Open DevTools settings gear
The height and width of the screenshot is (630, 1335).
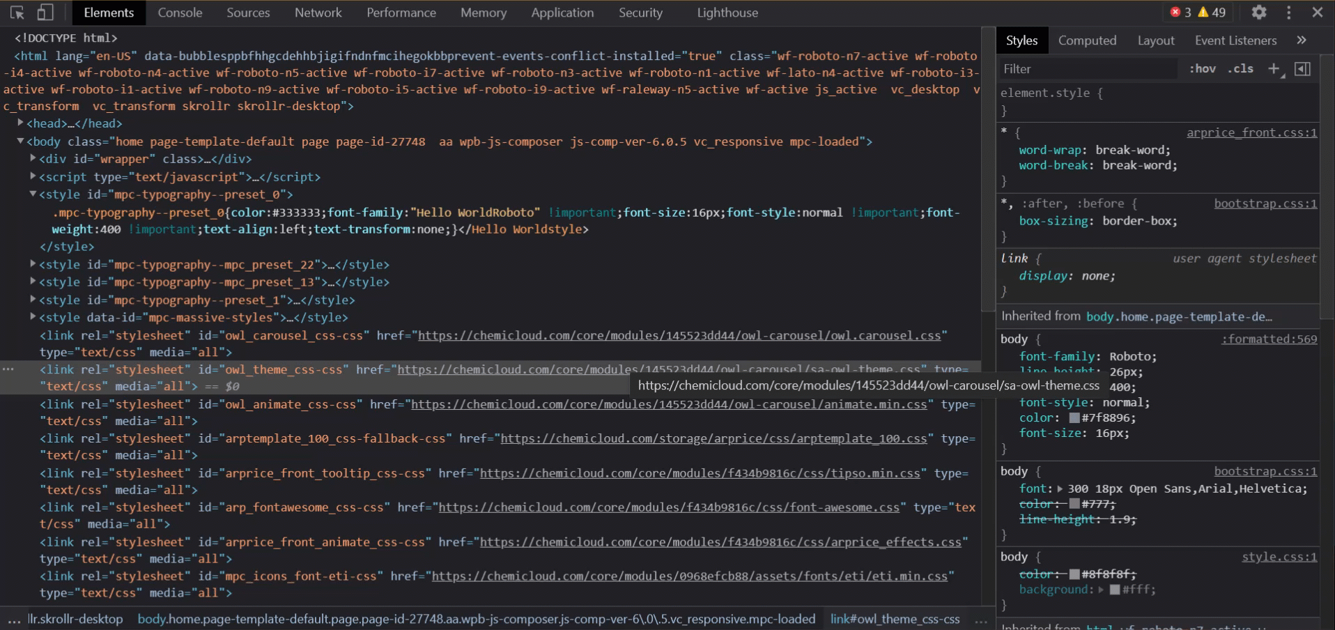pyautogui.click(x=1258, y=13)
